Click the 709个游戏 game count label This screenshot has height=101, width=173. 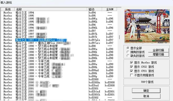pyautogui.click(x=147, y=82)
